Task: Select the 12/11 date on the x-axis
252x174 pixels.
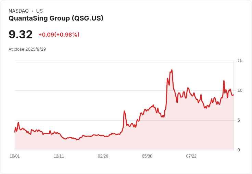Action: pos(59,156)
